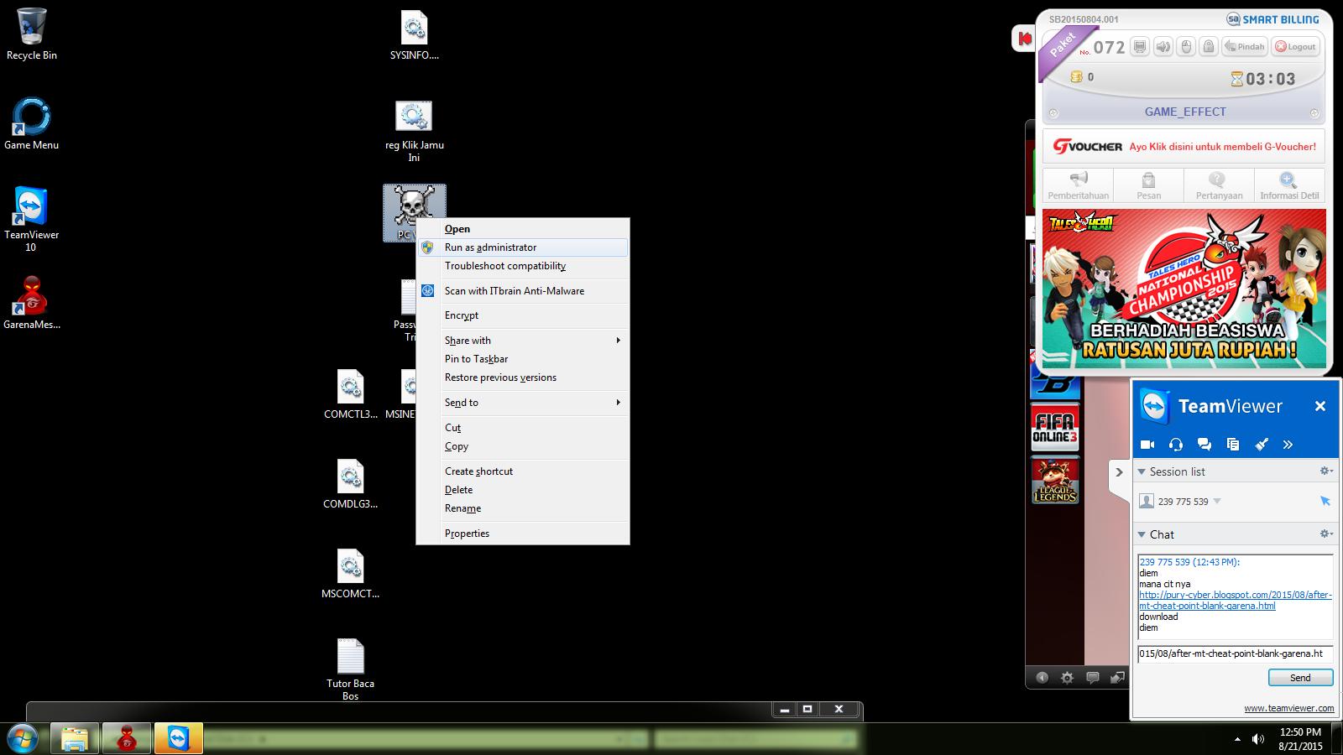Screen dimensions: 1343x755
Task: Open Chat gear options dropdown
Action: (x=1326, y=534)
